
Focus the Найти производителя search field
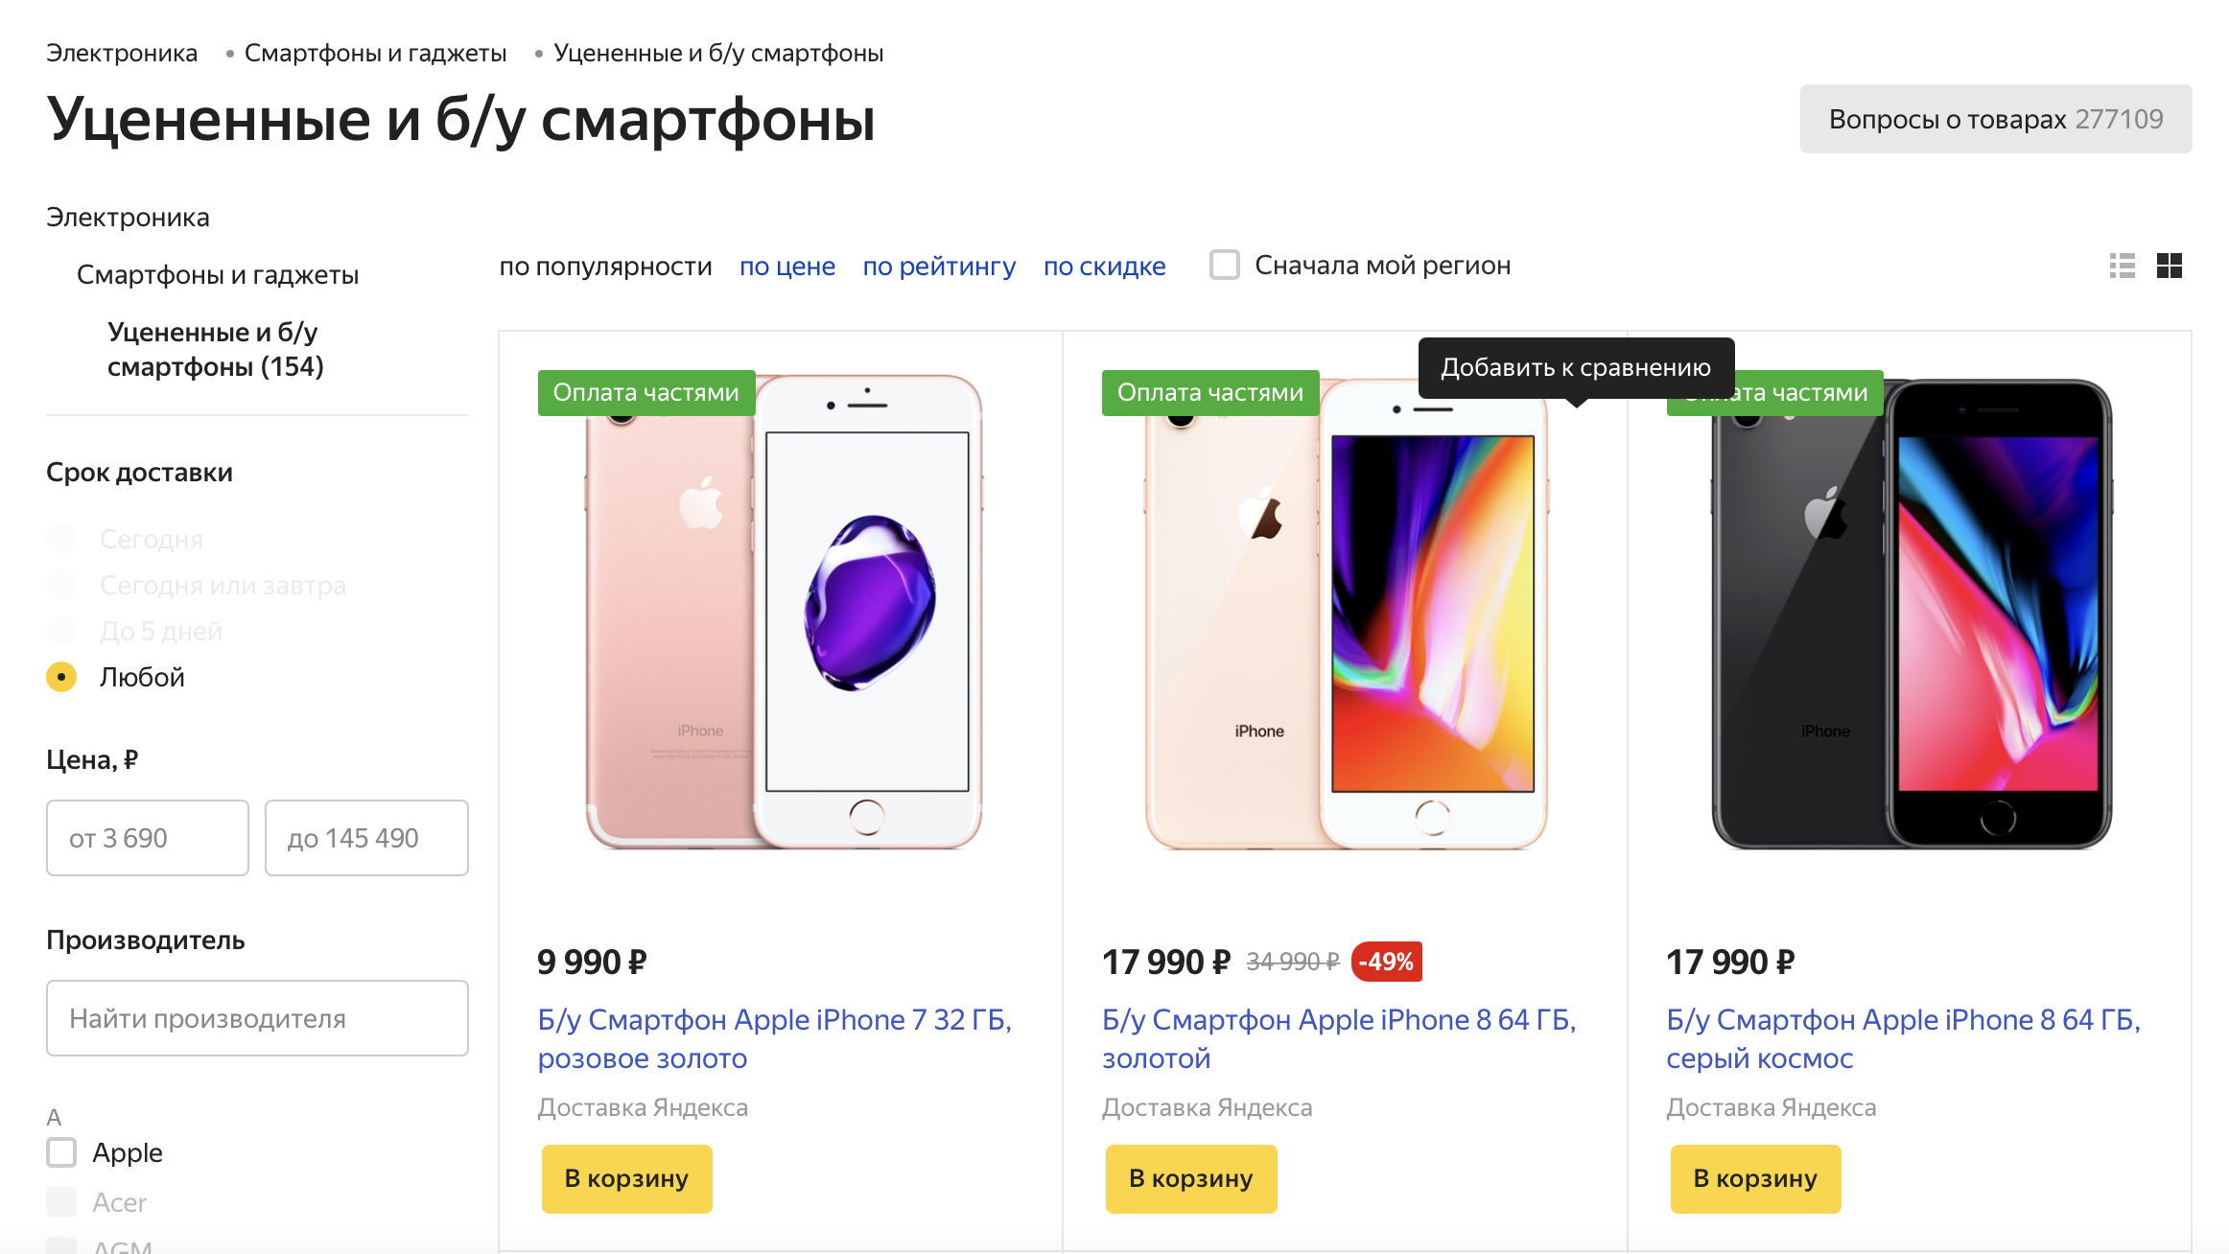coord(257,1018)
